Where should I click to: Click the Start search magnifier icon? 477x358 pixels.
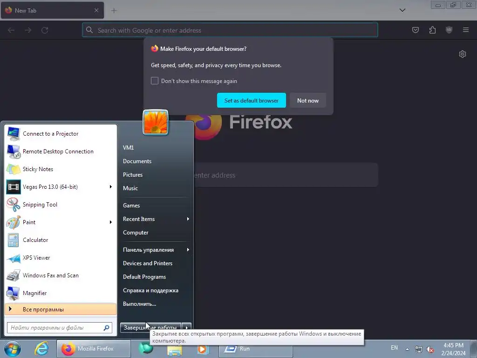coord(107,328)
